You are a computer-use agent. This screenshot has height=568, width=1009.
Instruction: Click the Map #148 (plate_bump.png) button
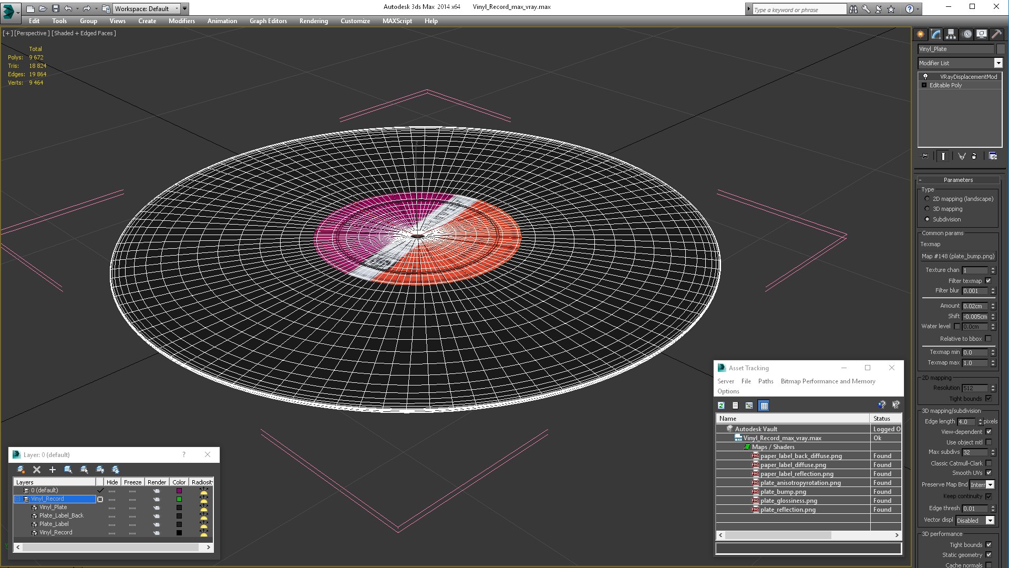(x=957, y=256)
